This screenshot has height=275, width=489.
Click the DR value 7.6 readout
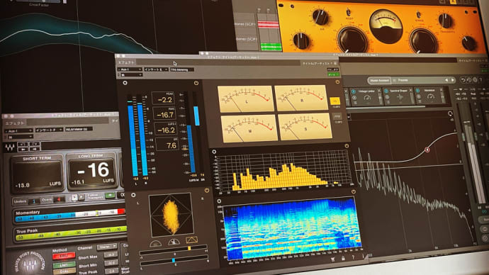click(x=167, y=145)
